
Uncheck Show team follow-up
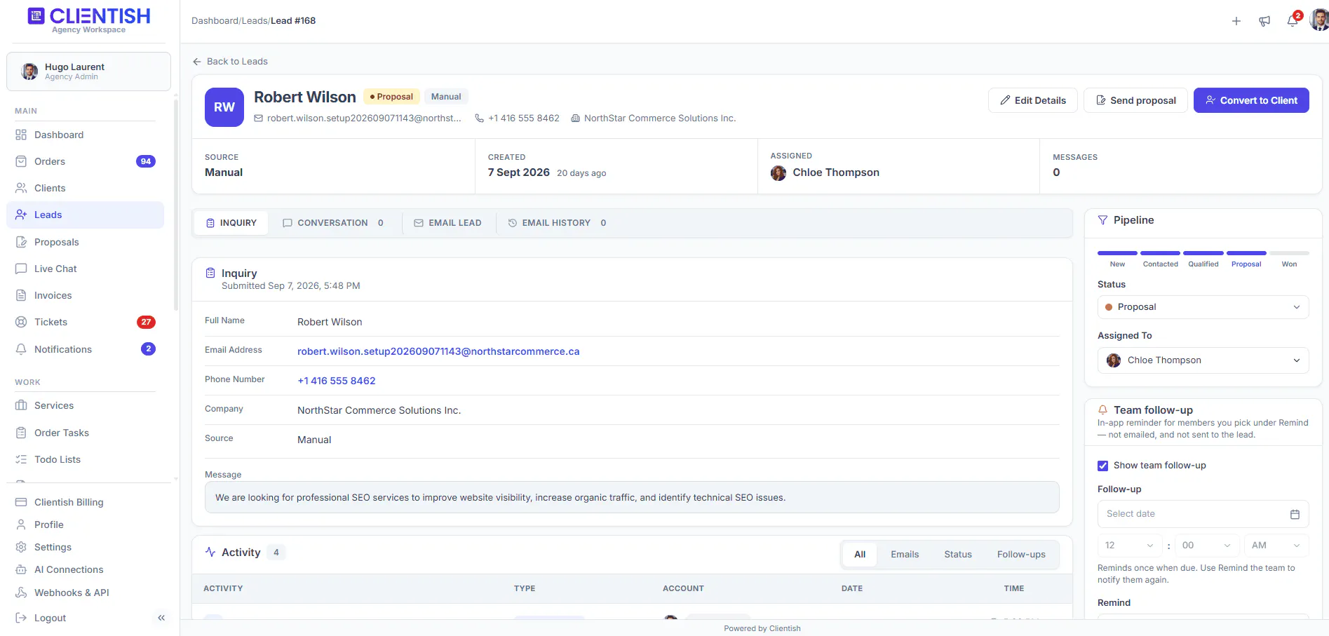[x=1102, y=466]
